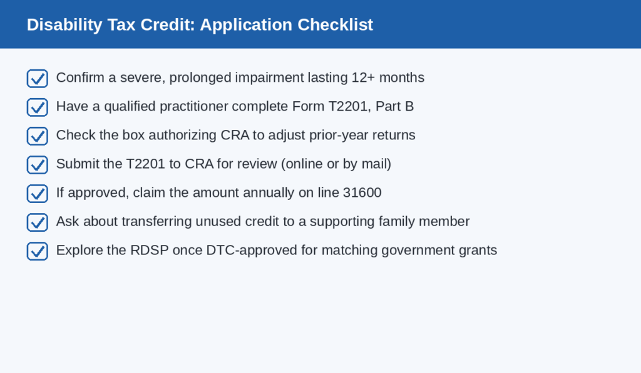Select the 'Confirm a severe, prolonged impairment' item text
Viewport: 641px width, 373px height.
240,77
